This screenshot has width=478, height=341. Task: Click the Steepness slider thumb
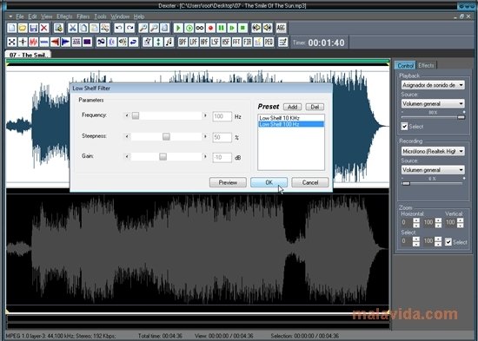click(x=166, y=136)
